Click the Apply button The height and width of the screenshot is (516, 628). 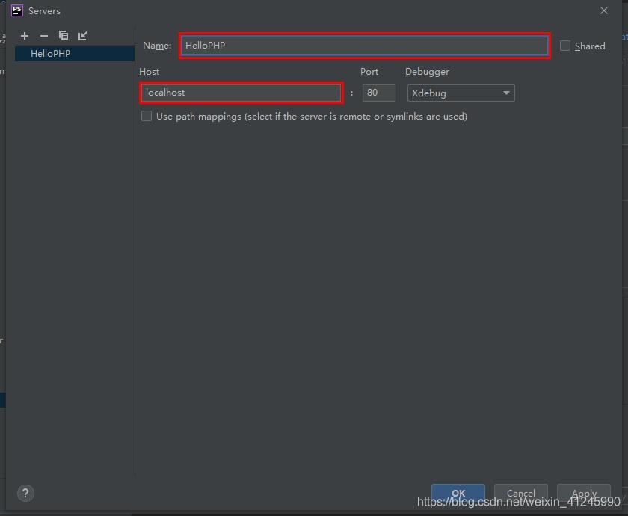point(583,493)
